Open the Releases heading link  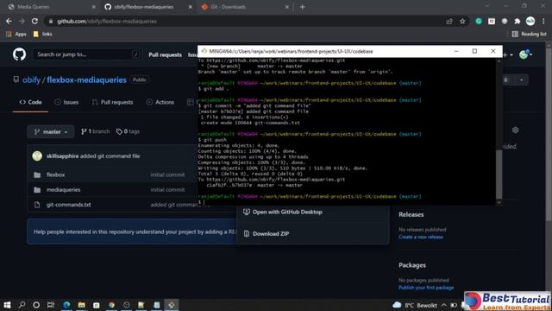[x=411, y=214]
